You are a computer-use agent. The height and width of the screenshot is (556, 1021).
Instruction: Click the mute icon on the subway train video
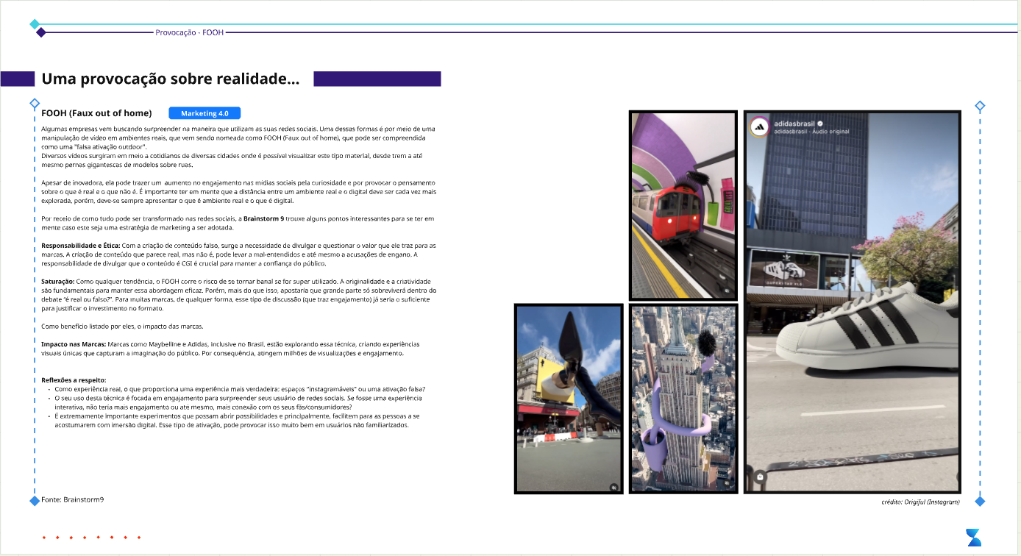click(727, 291)
